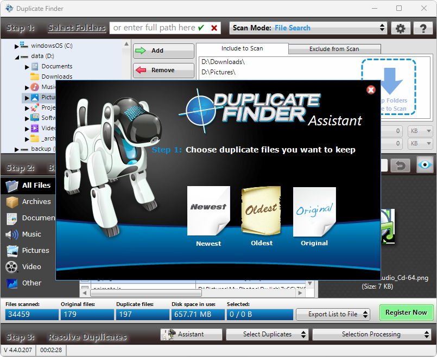Open the Scan Mode dropdown

click(308, 28)
